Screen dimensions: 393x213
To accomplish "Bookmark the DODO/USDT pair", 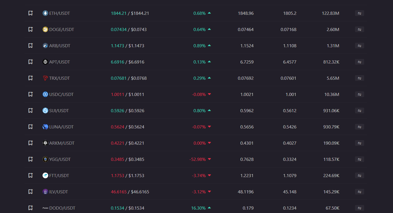I will click(31, 208).
